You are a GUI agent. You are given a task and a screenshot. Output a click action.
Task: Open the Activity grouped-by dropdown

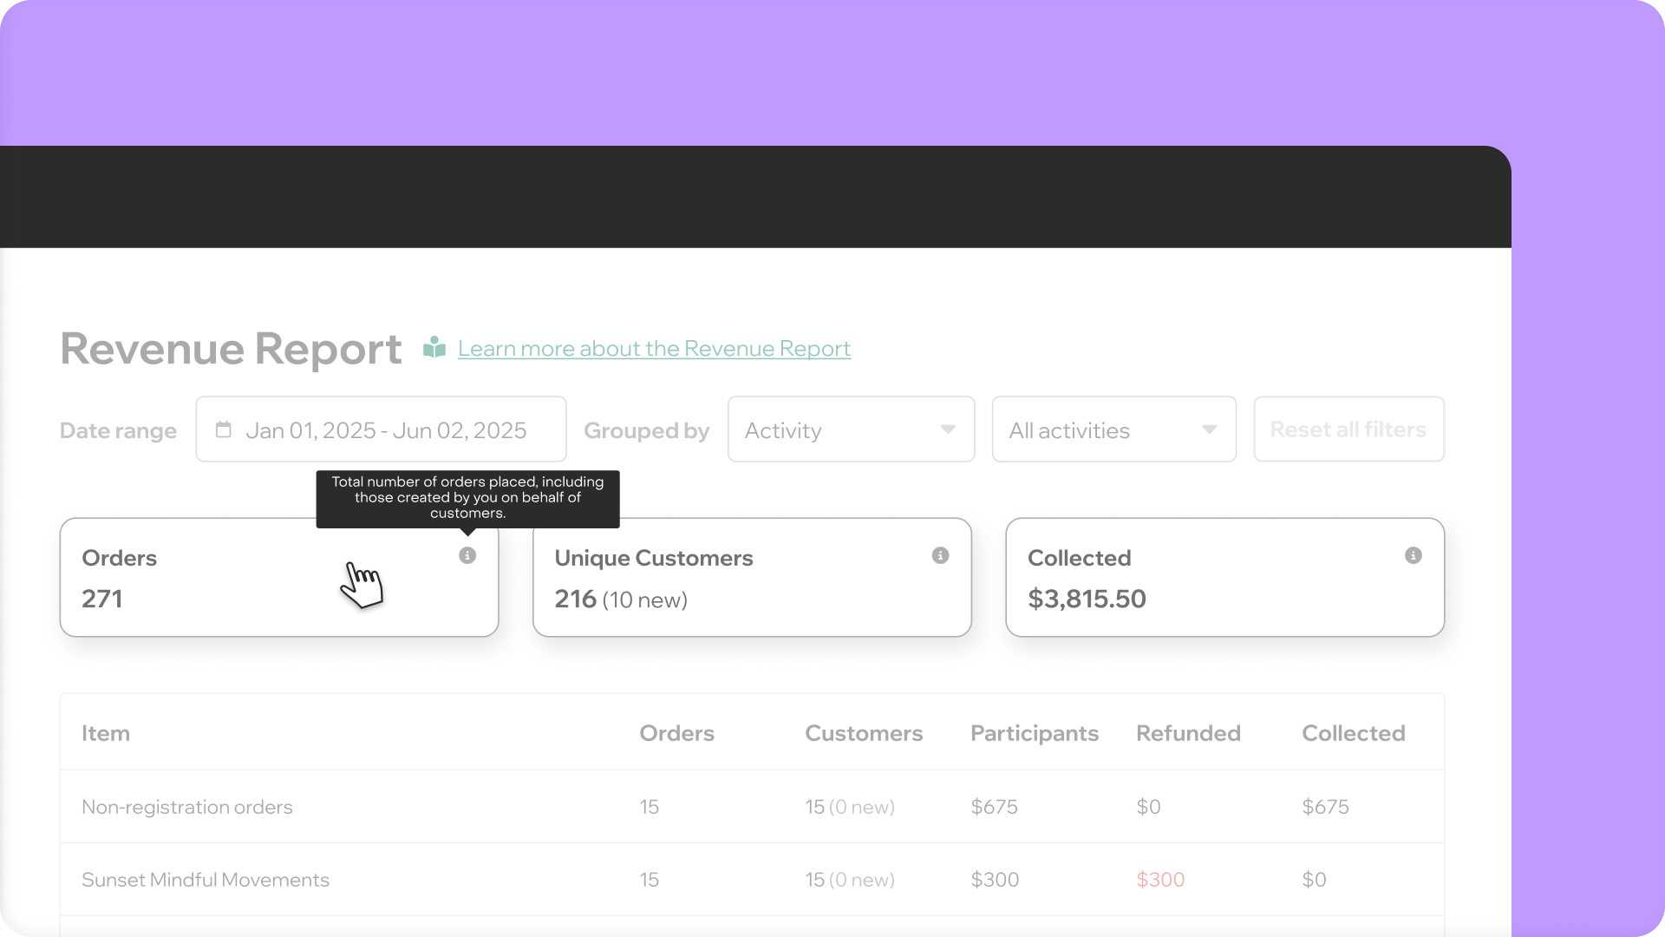pyautogui.click(x=850, y=429)
